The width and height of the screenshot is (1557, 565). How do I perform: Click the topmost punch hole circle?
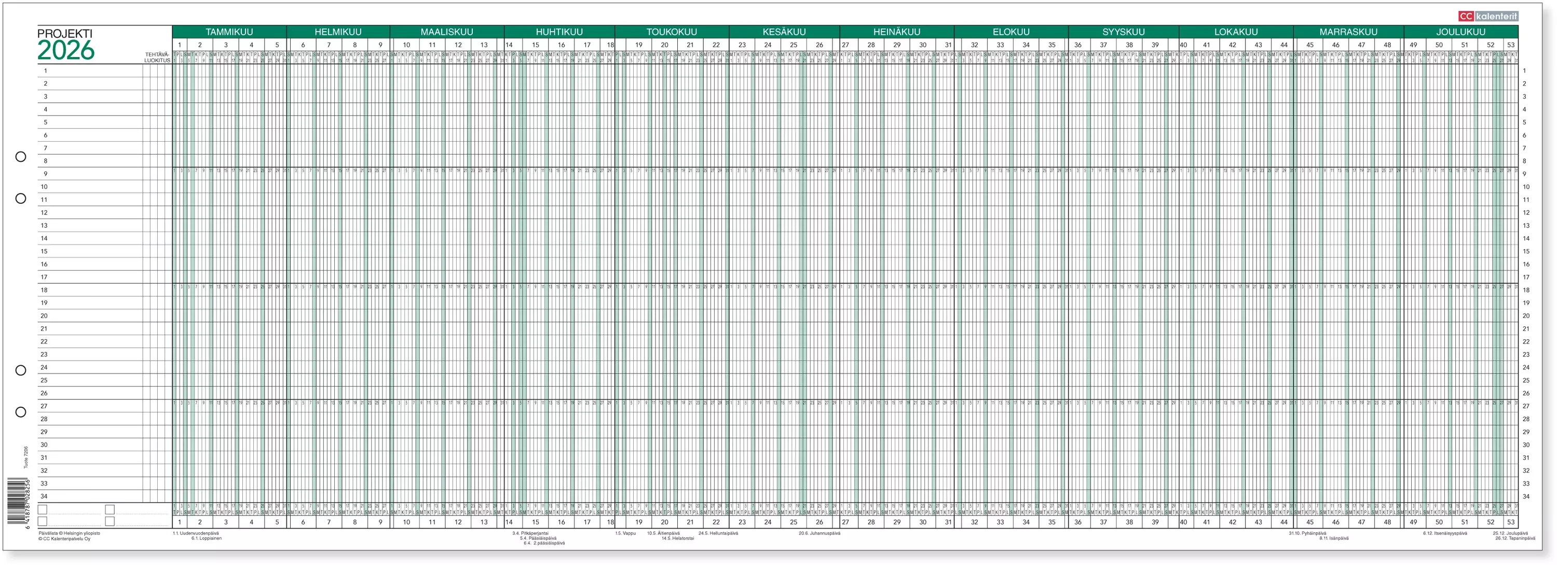21,157
